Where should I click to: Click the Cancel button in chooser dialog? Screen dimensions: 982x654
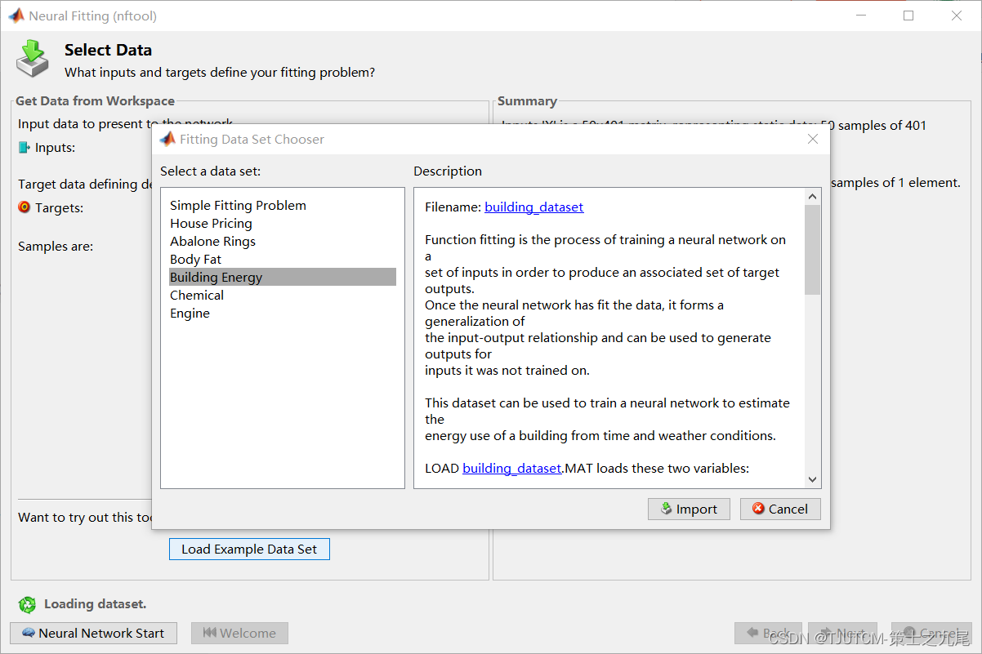(x=780, y=509)
